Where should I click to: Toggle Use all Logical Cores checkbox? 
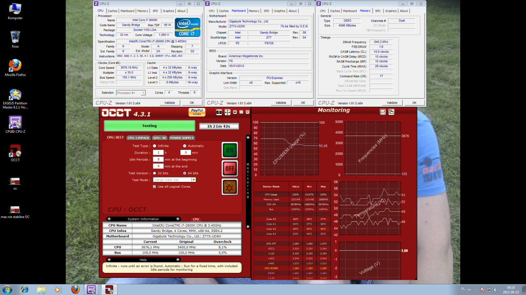pyautogui.click(x=155, y=186)
